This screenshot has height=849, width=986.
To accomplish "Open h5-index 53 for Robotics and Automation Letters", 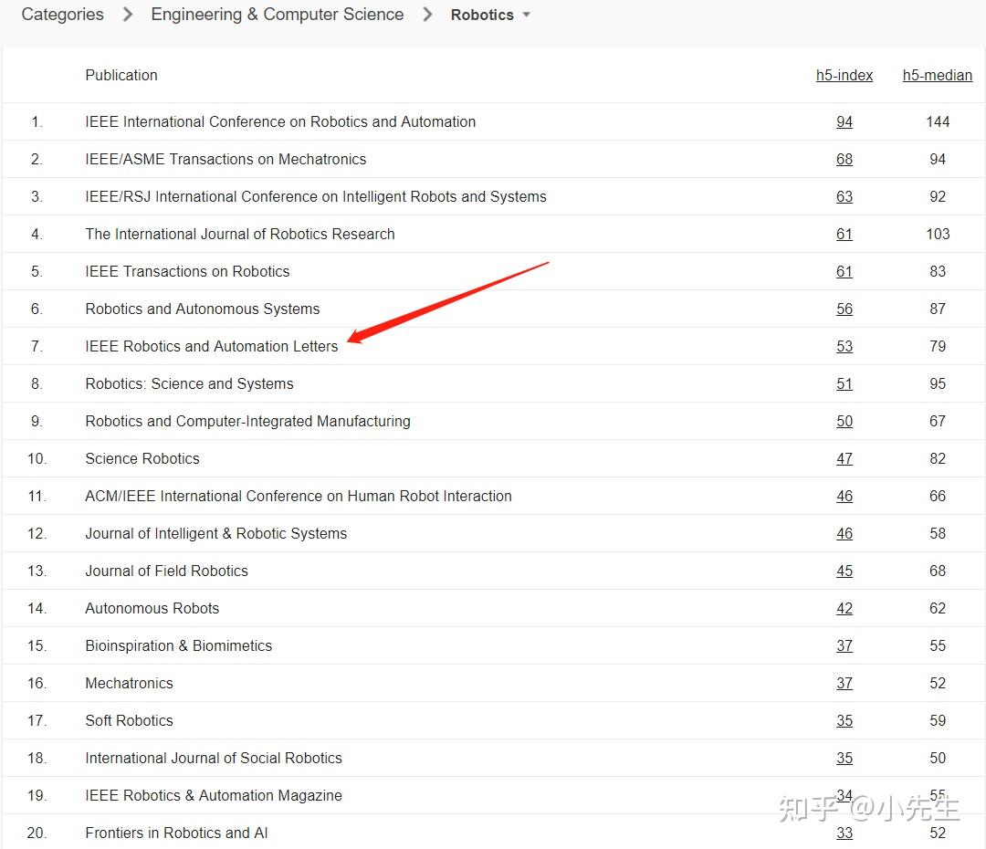I will coord(844,347).
